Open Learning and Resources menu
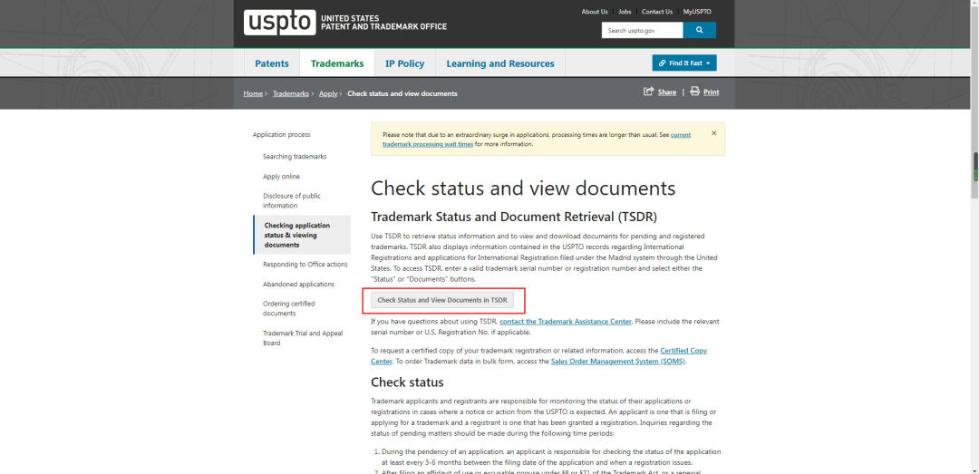Image resolution: width=979 pixels, height=474 pixels. click(x=500, y=63)
